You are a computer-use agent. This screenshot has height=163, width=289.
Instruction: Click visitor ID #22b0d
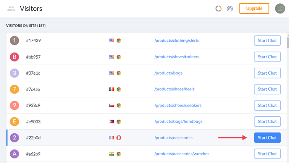click(x=33, y=137)
